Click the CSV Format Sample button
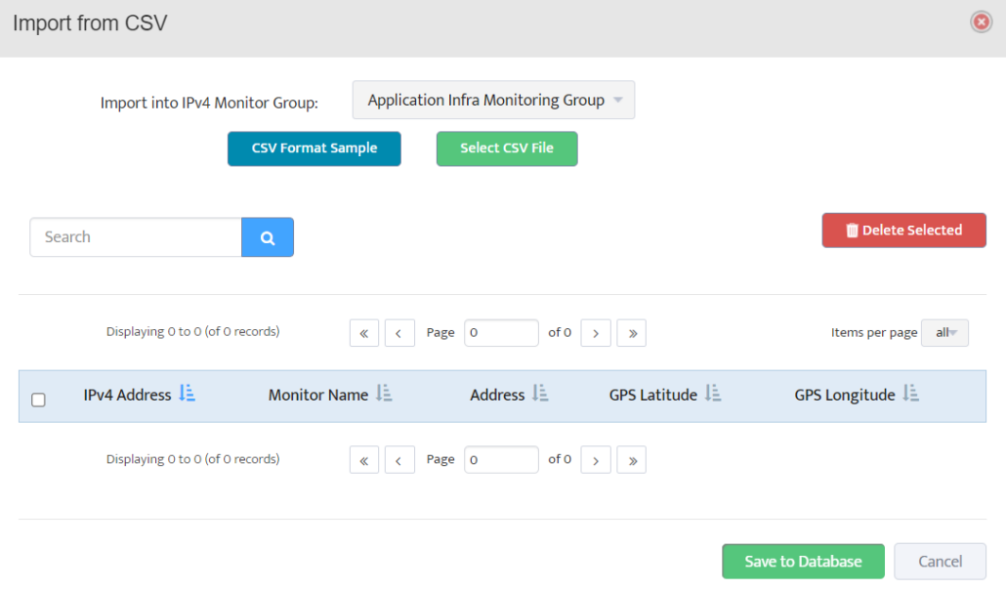Viewport: 1006px width, 590px height. [314, 148]
